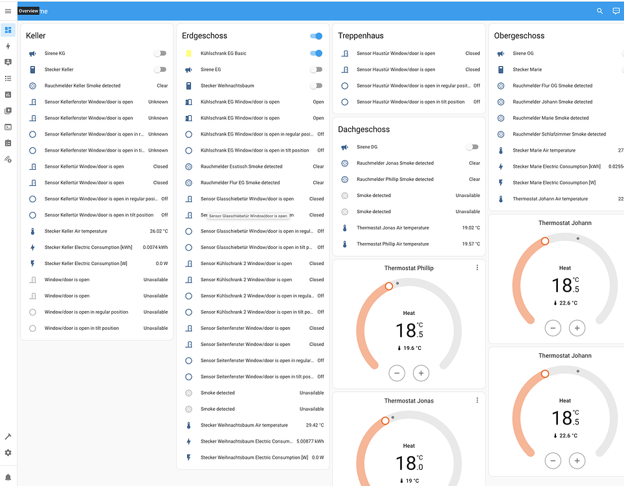624x486 pixels.
Task: Open the sidebar hamburger menu
Action: [8, 11]
